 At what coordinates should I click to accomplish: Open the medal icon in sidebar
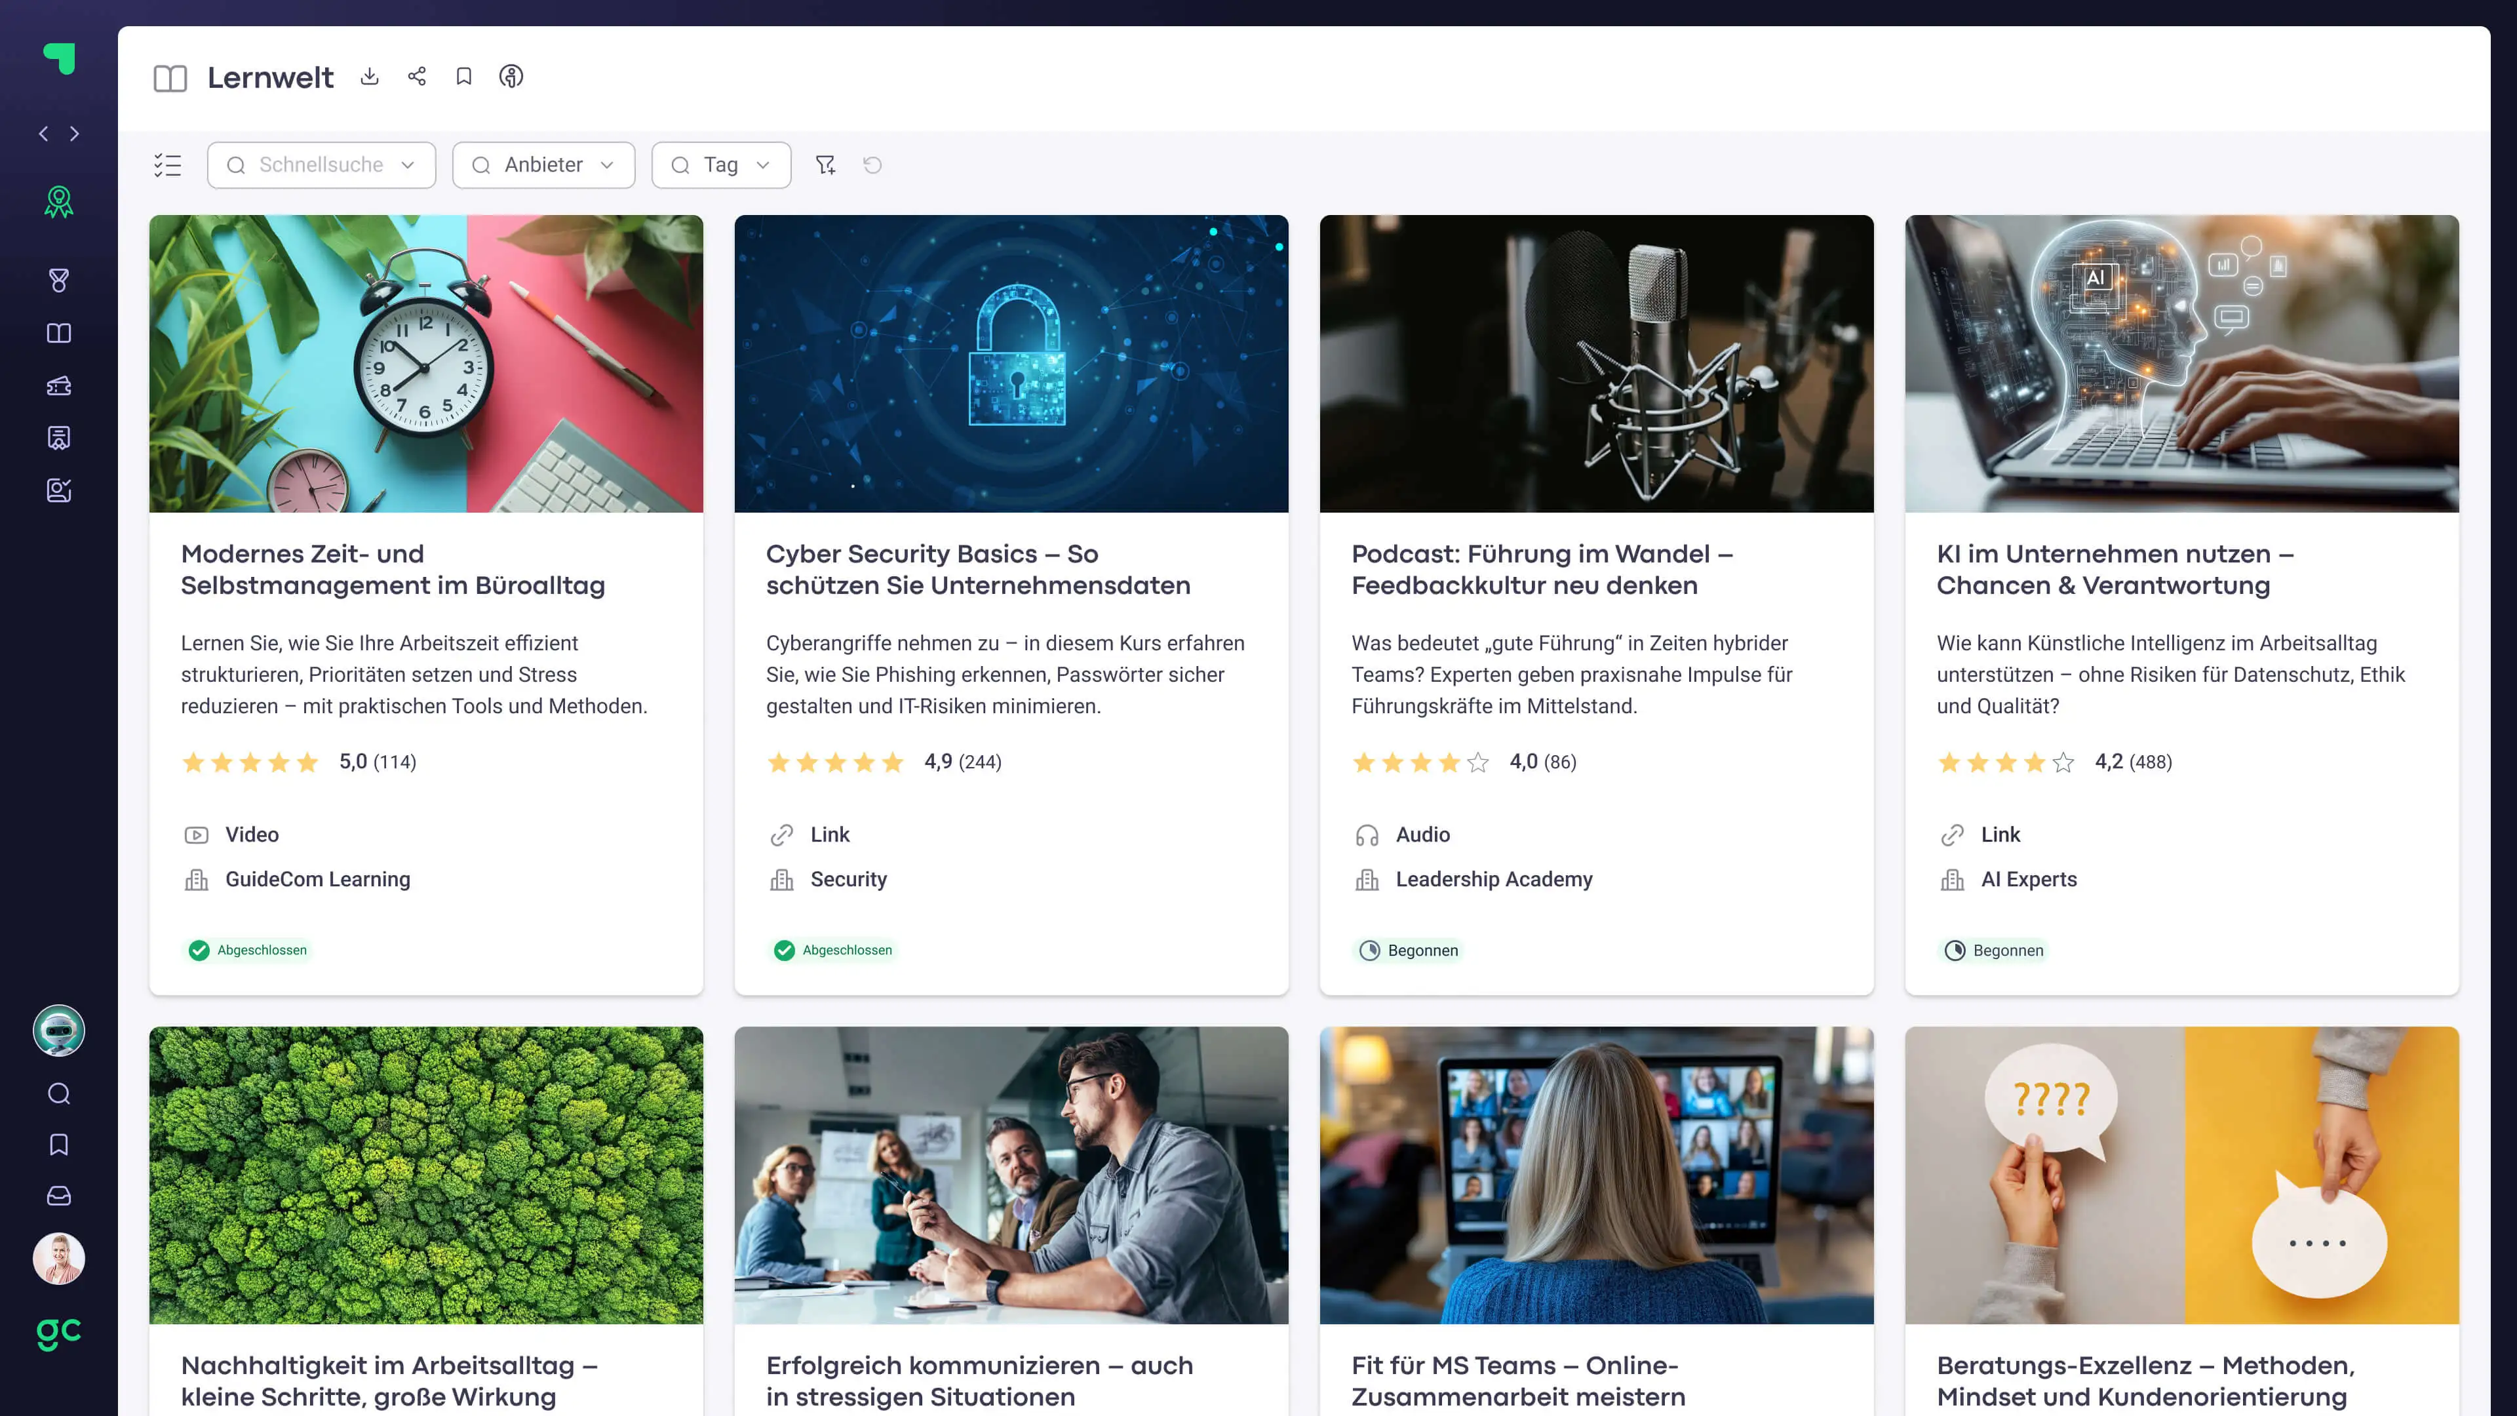pos(58,281)
